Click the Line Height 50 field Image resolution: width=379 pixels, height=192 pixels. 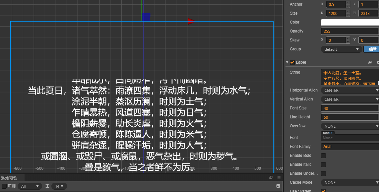350,117
